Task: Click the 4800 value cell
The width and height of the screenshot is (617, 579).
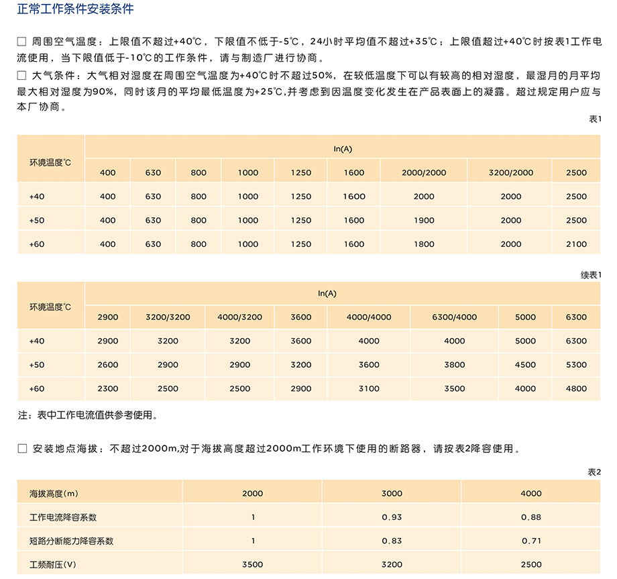Action: (x=576, y=388)
